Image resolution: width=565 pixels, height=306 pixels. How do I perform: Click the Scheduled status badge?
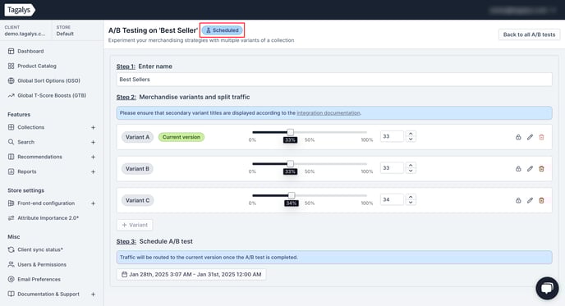click(223, 30)
